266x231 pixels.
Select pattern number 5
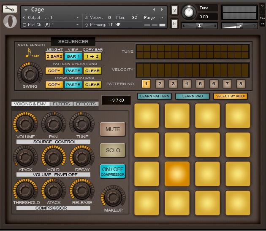click(x=200, y=83)
